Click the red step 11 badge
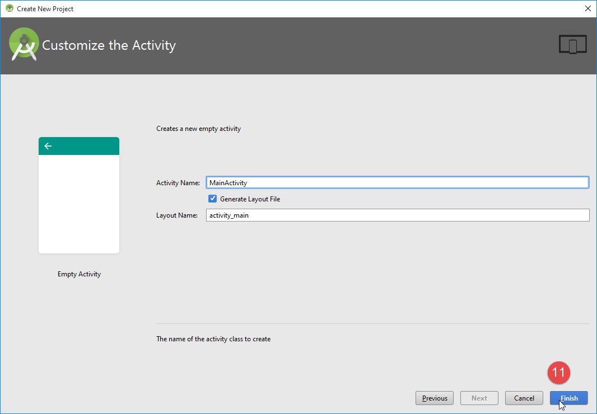 558,373
